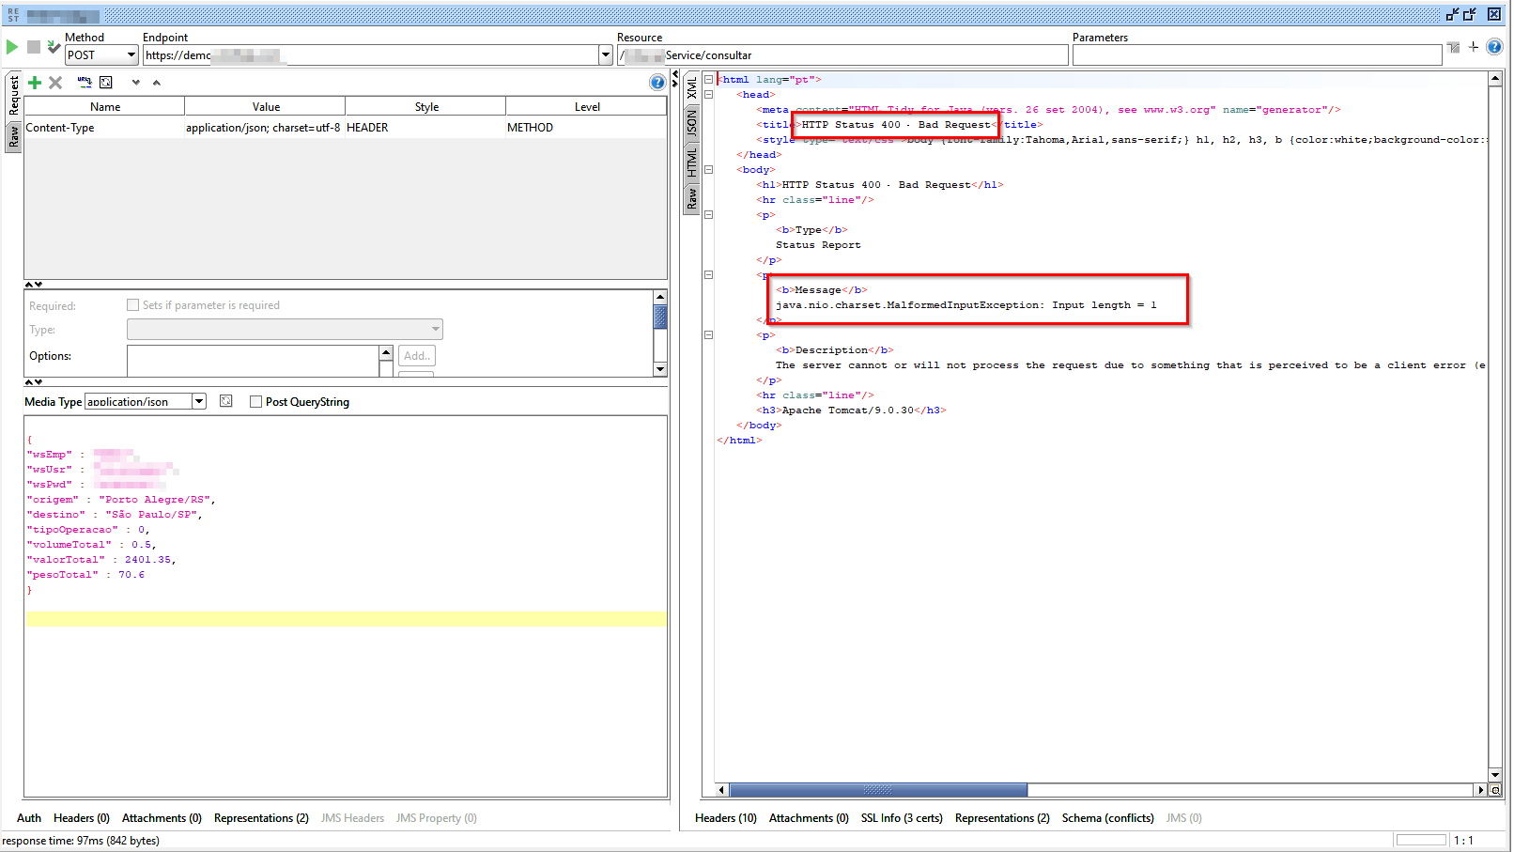
Task: Click the stop request icon
Action: [34, 47]
